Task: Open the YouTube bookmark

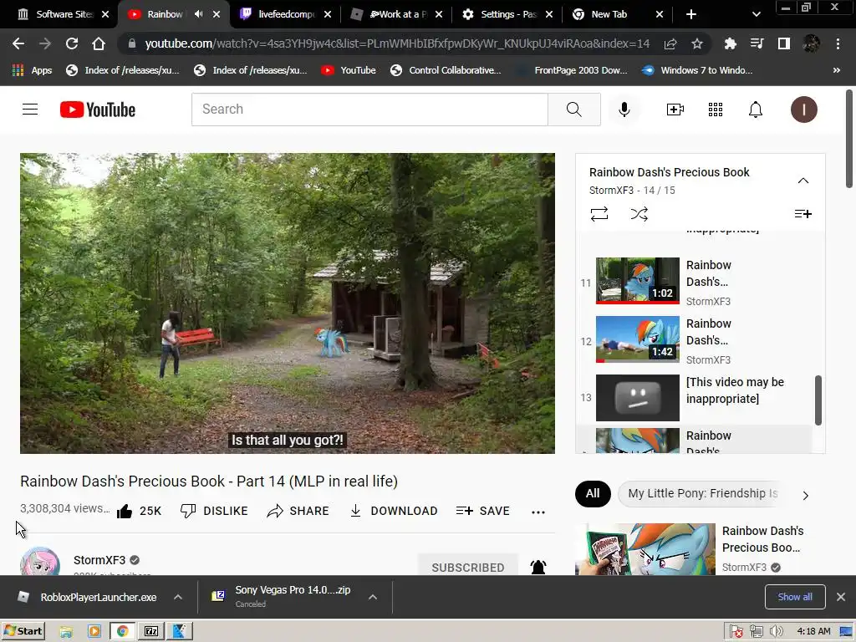Action: pyautogui.click(x=349, y=70)
